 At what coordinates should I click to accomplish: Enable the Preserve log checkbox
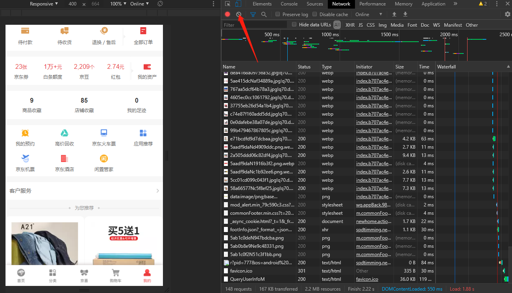tap(278, 15)
